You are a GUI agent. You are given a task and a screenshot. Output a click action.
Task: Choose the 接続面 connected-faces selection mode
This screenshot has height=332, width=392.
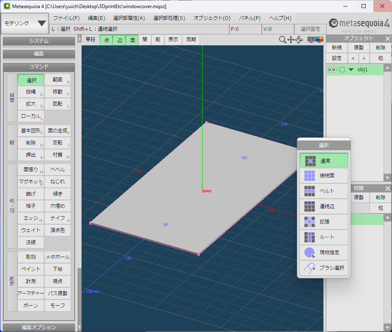click(324, 176)
